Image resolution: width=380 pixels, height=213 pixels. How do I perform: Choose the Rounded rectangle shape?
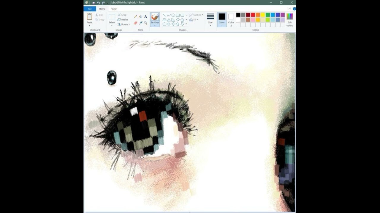tap(182, 15)
